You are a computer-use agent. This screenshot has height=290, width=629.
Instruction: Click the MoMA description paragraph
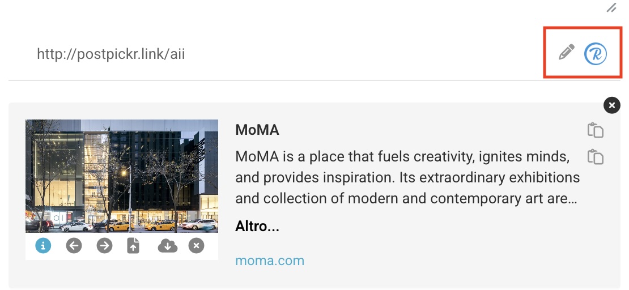tap(407, 178)
